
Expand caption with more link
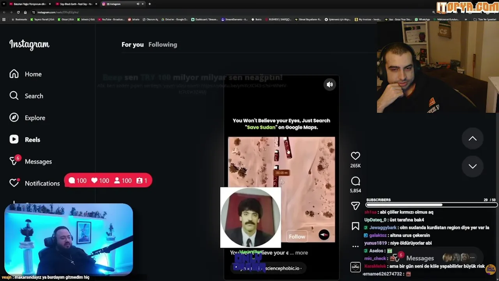pos(301,253)
